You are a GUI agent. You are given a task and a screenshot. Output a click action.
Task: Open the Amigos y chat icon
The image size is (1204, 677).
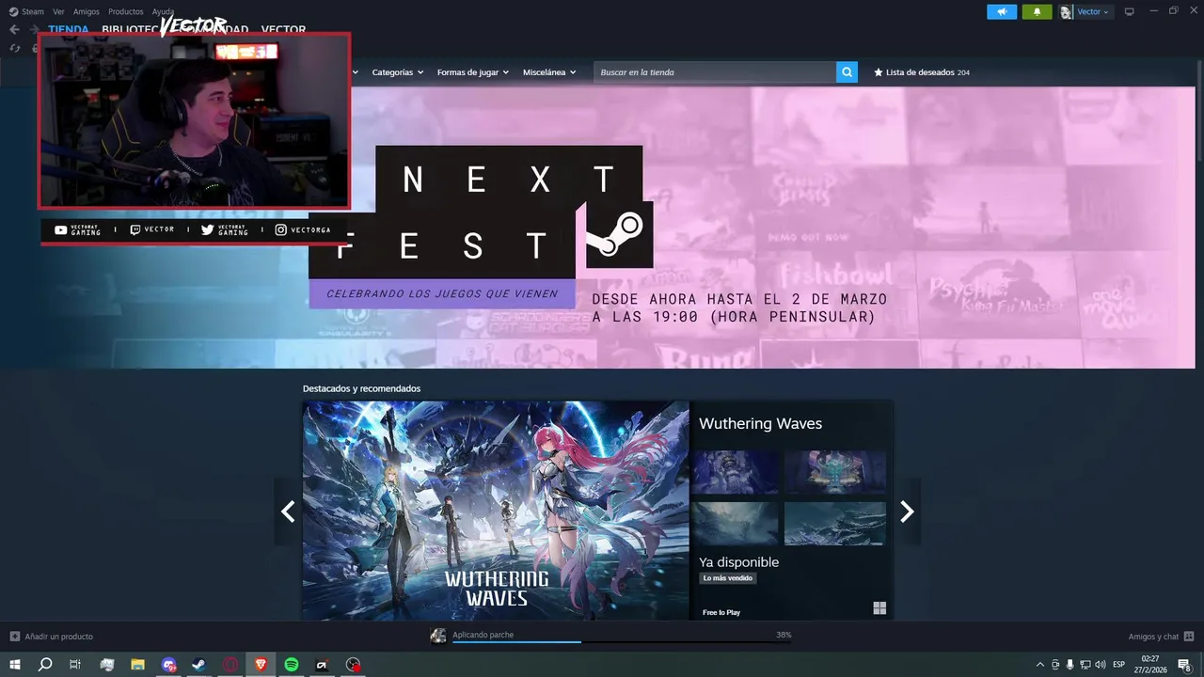(x=1189, y=637)
